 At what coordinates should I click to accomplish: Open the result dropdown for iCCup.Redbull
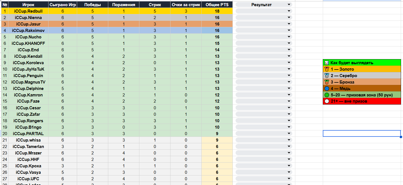click(289, 11)
